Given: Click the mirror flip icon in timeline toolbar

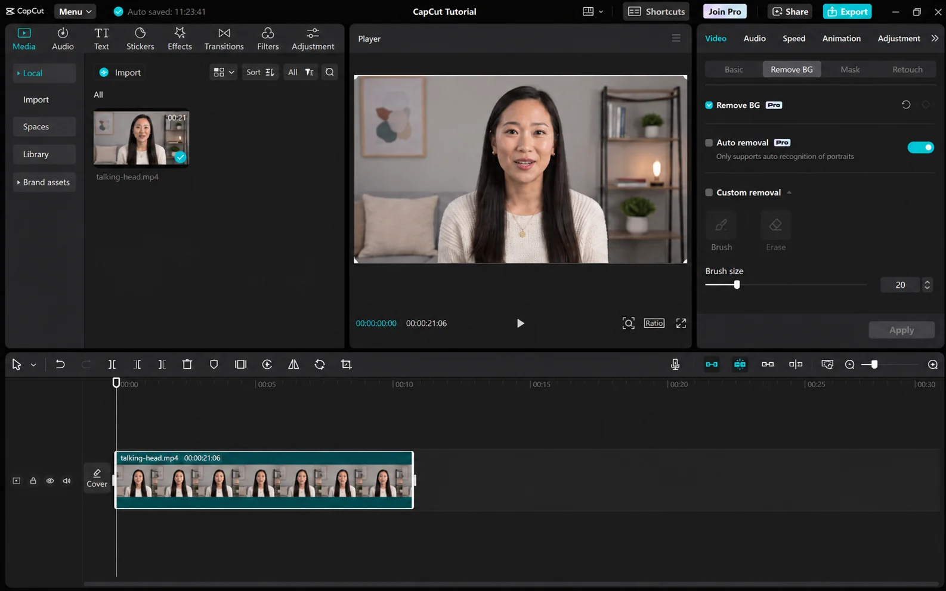Looking at the screenshot, I should 293,364.
